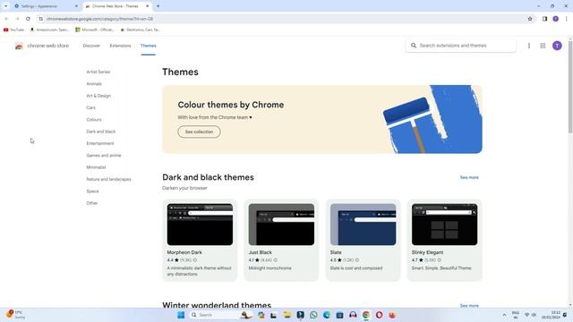
Task: Click the Morpheon Dark rating info icon
Action: click(x=195, y=260)
